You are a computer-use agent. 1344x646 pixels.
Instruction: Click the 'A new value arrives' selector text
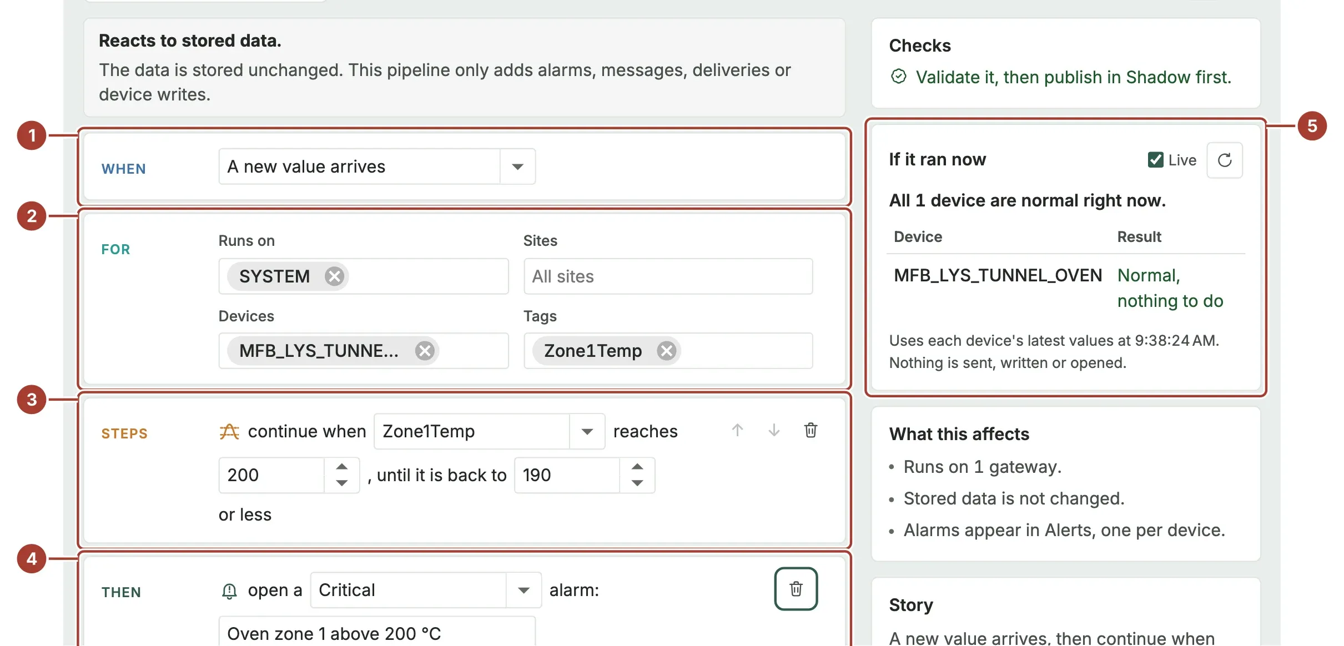click(306, 166)
